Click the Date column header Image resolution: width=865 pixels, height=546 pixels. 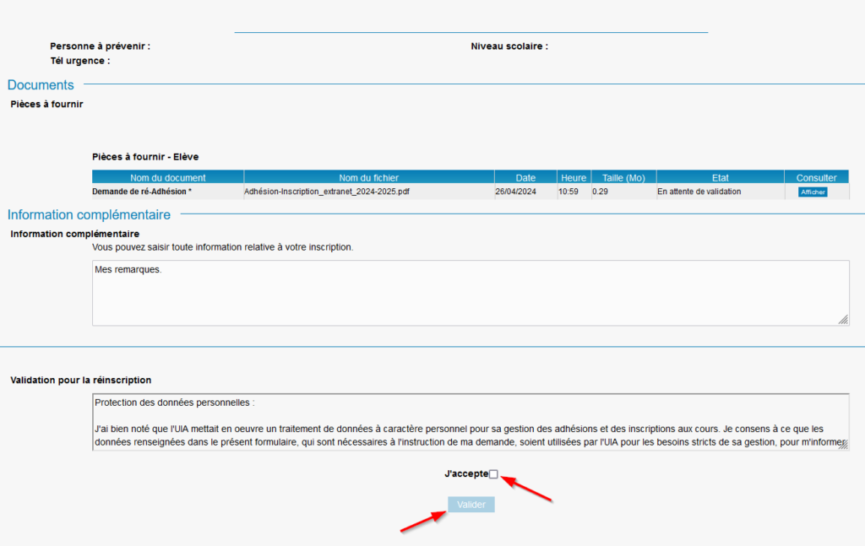coord(525,177)
